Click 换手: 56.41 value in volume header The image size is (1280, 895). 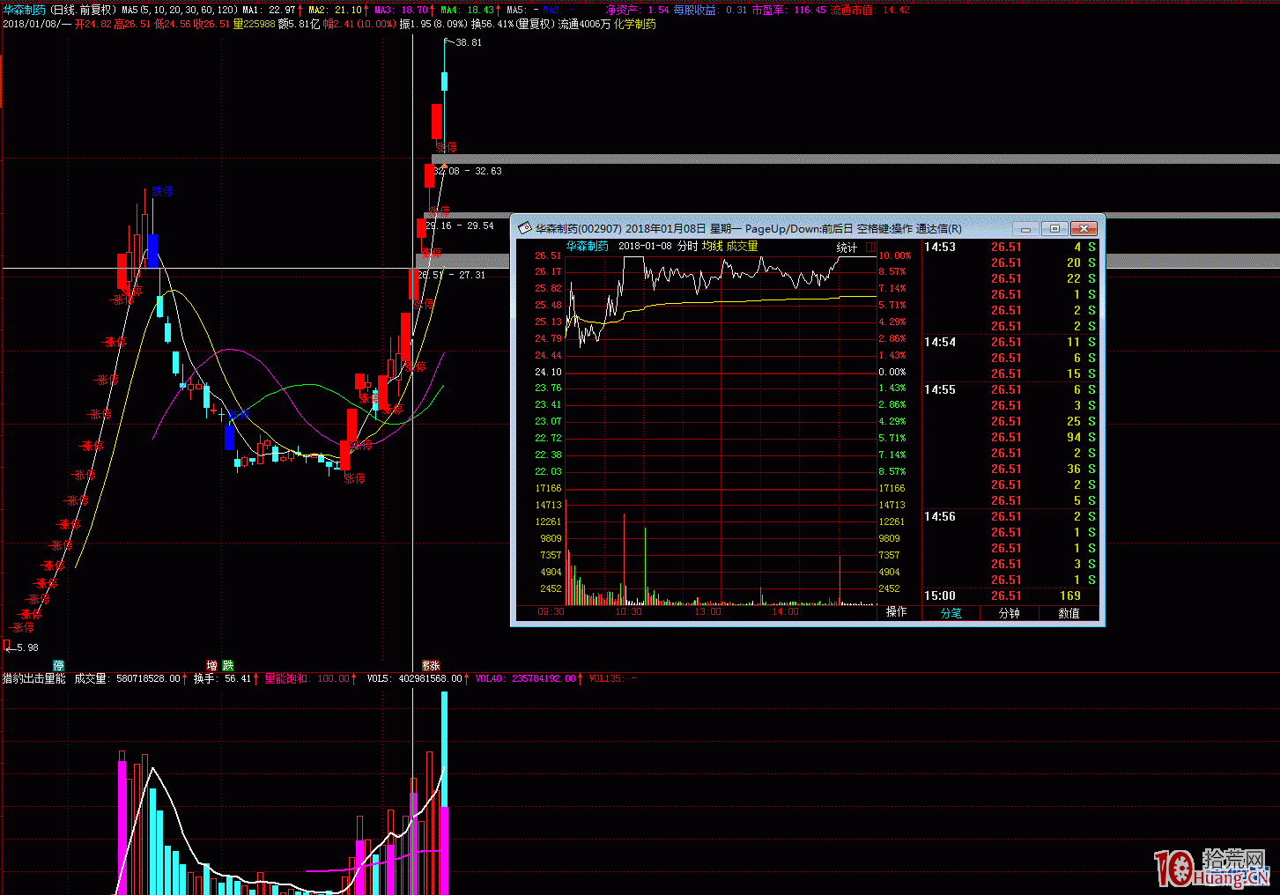222,678
